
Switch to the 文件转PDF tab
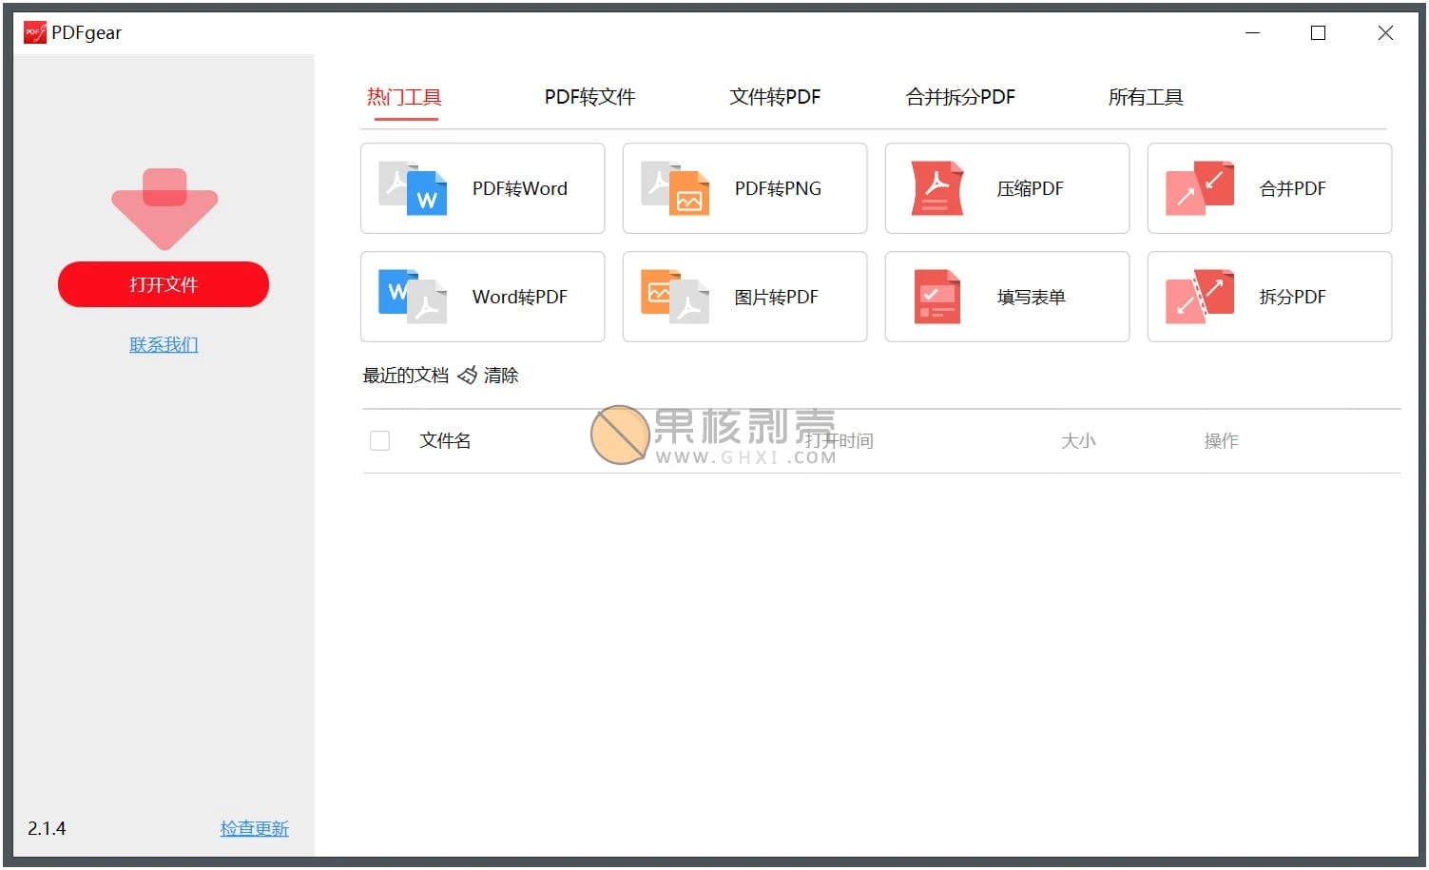(x=775, y=97)
